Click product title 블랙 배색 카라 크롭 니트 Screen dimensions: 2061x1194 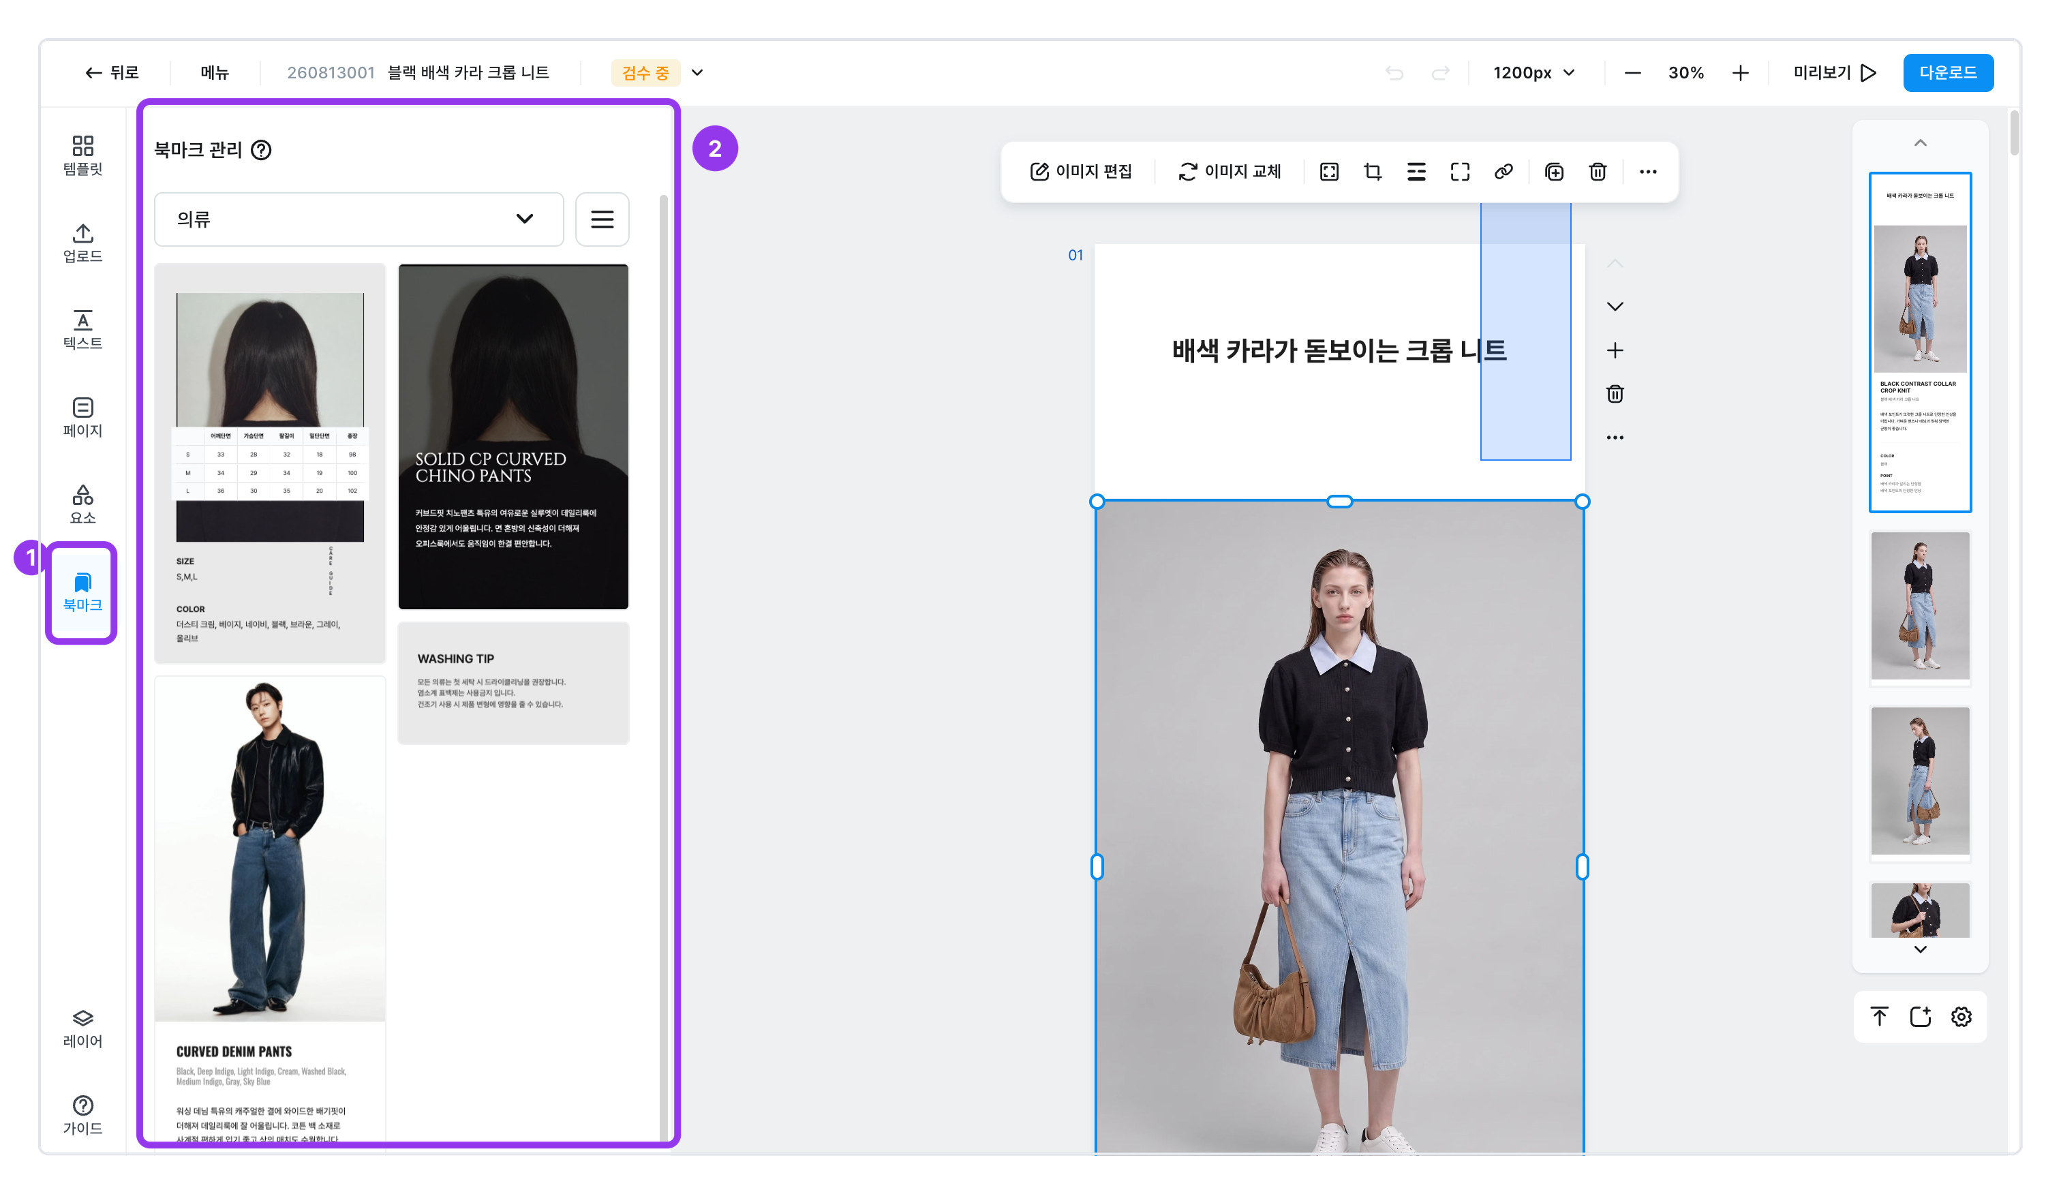click(468, 73)
